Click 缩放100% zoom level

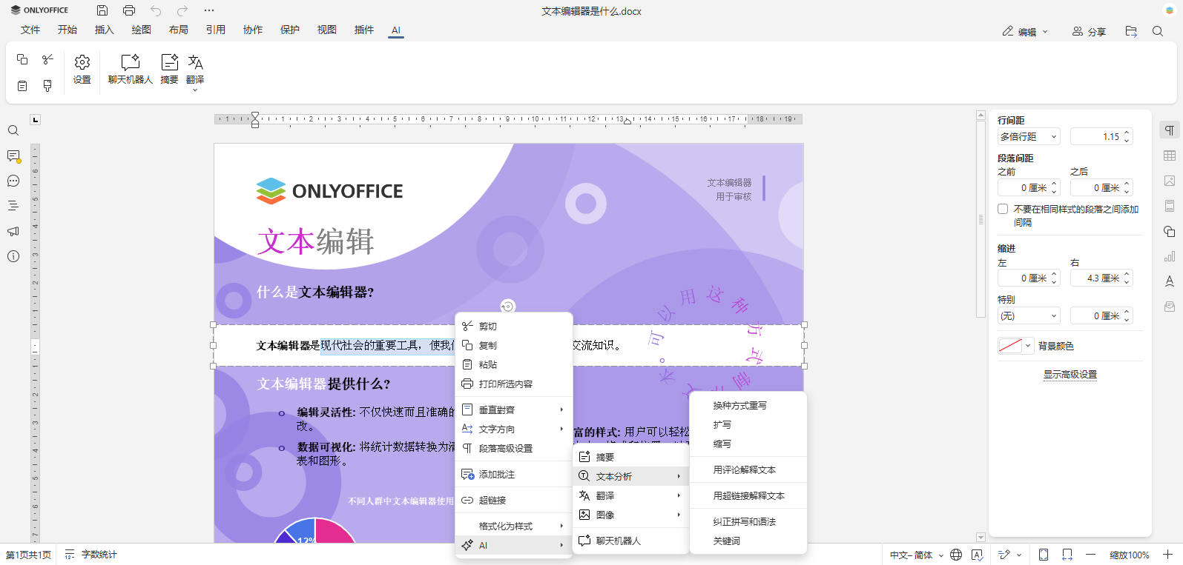coord(1129,555)
